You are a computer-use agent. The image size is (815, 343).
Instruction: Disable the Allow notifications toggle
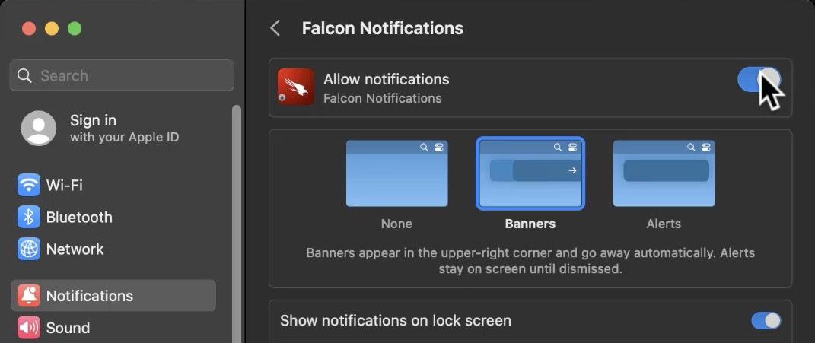tap(759, 80)
